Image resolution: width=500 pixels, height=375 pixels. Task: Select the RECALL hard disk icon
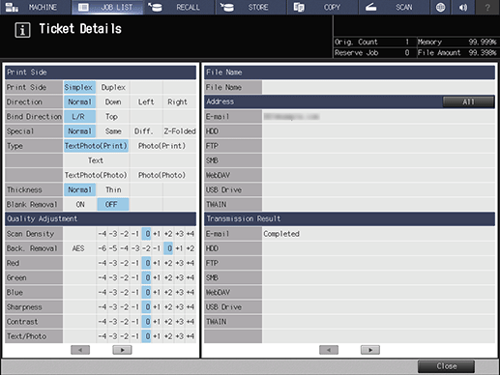click(x=155, y=7)
